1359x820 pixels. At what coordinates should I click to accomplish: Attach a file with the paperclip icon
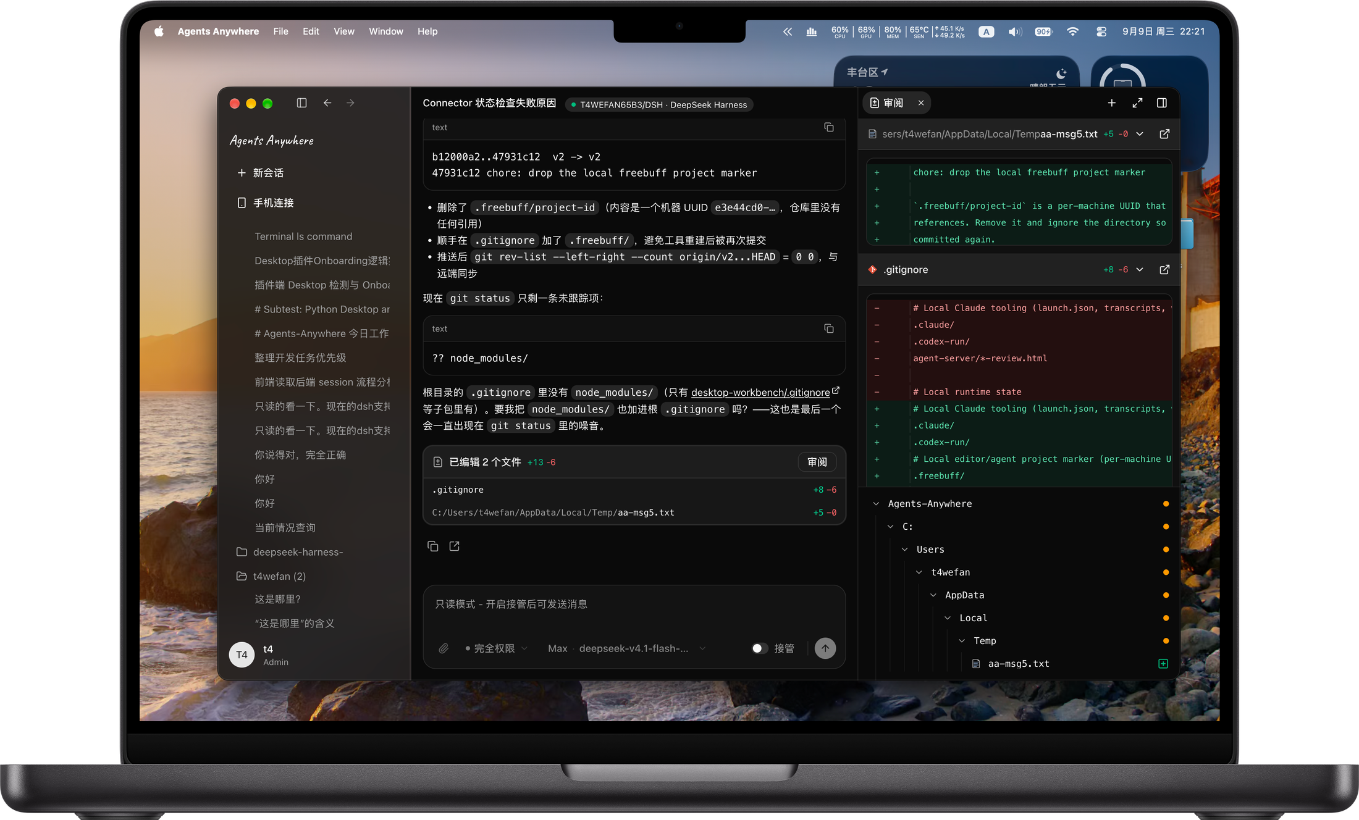click(444, 648)
